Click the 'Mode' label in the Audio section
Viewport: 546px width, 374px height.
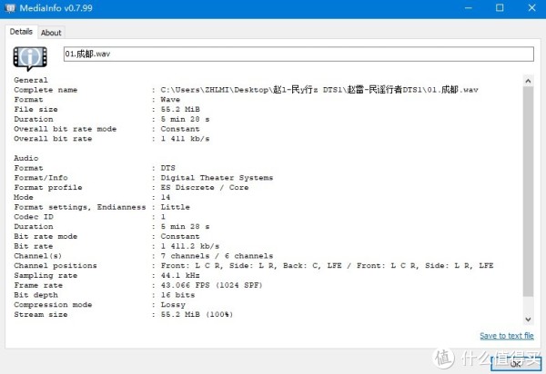point(24,197)
